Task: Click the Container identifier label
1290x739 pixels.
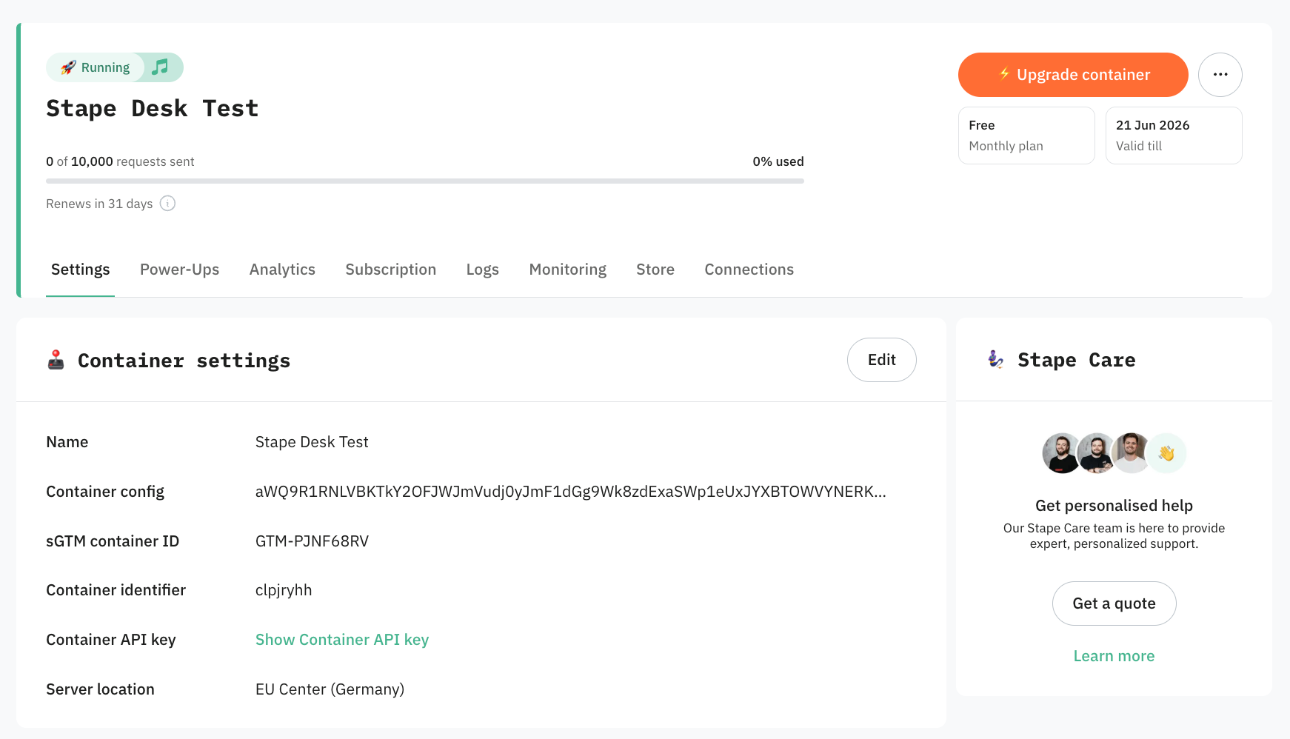Action: (x=116, y=590)
